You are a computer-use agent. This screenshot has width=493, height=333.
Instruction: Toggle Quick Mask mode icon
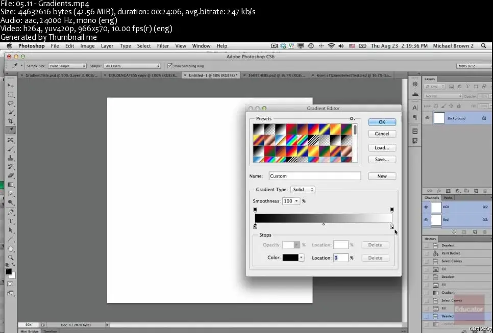[10, 284]
